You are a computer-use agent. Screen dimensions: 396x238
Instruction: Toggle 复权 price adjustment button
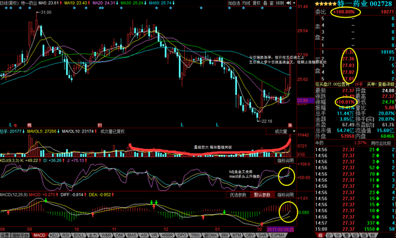point(257,3)
